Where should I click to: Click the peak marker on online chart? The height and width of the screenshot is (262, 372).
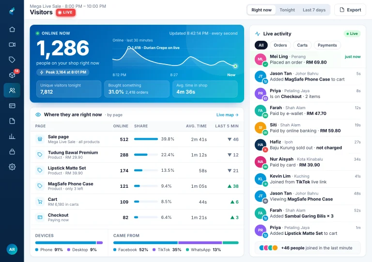129,48
